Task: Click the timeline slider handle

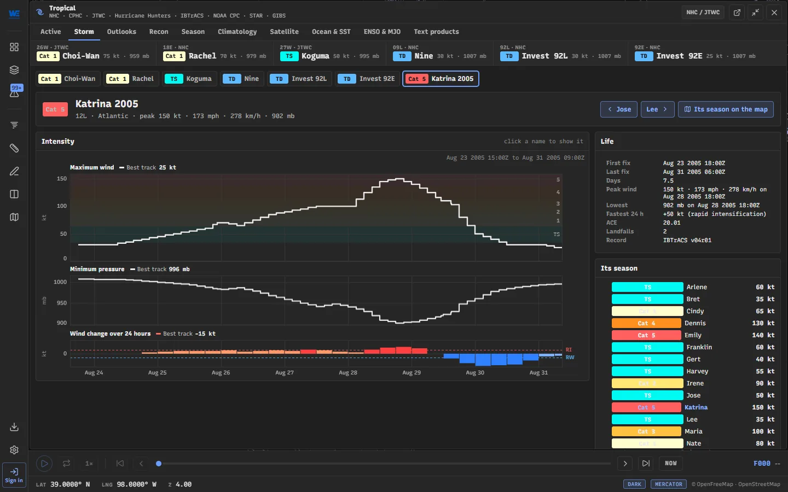Action: [159, 464]
